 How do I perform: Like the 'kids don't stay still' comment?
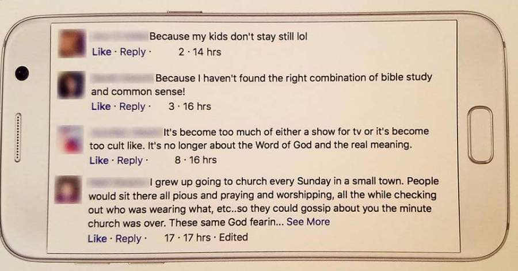pyautogui.click(x=101, y=52)
